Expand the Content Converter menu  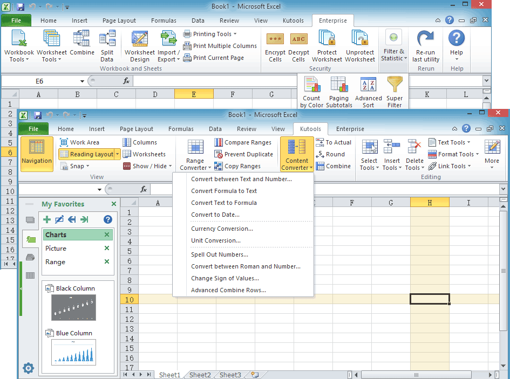(297, 155)
